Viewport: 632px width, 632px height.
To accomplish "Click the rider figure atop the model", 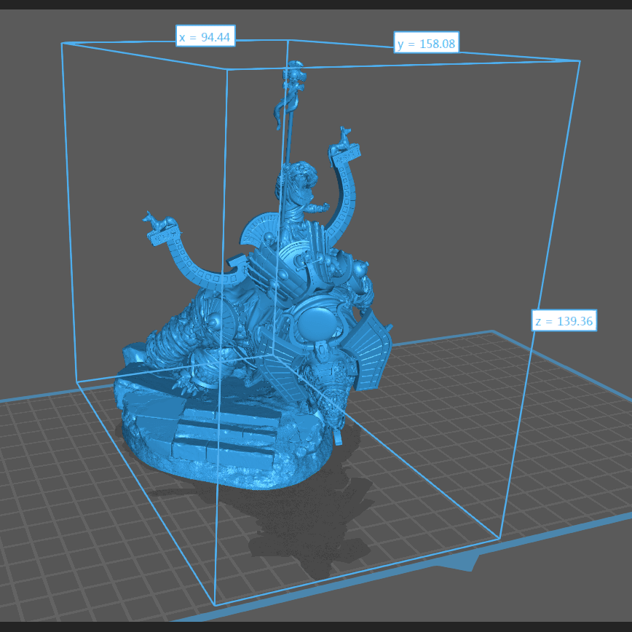I will tap(297, 191).
